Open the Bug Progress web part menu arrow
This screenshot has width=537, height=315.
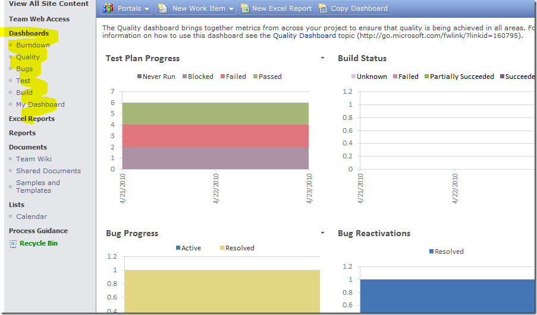click(x=322, y=233)
